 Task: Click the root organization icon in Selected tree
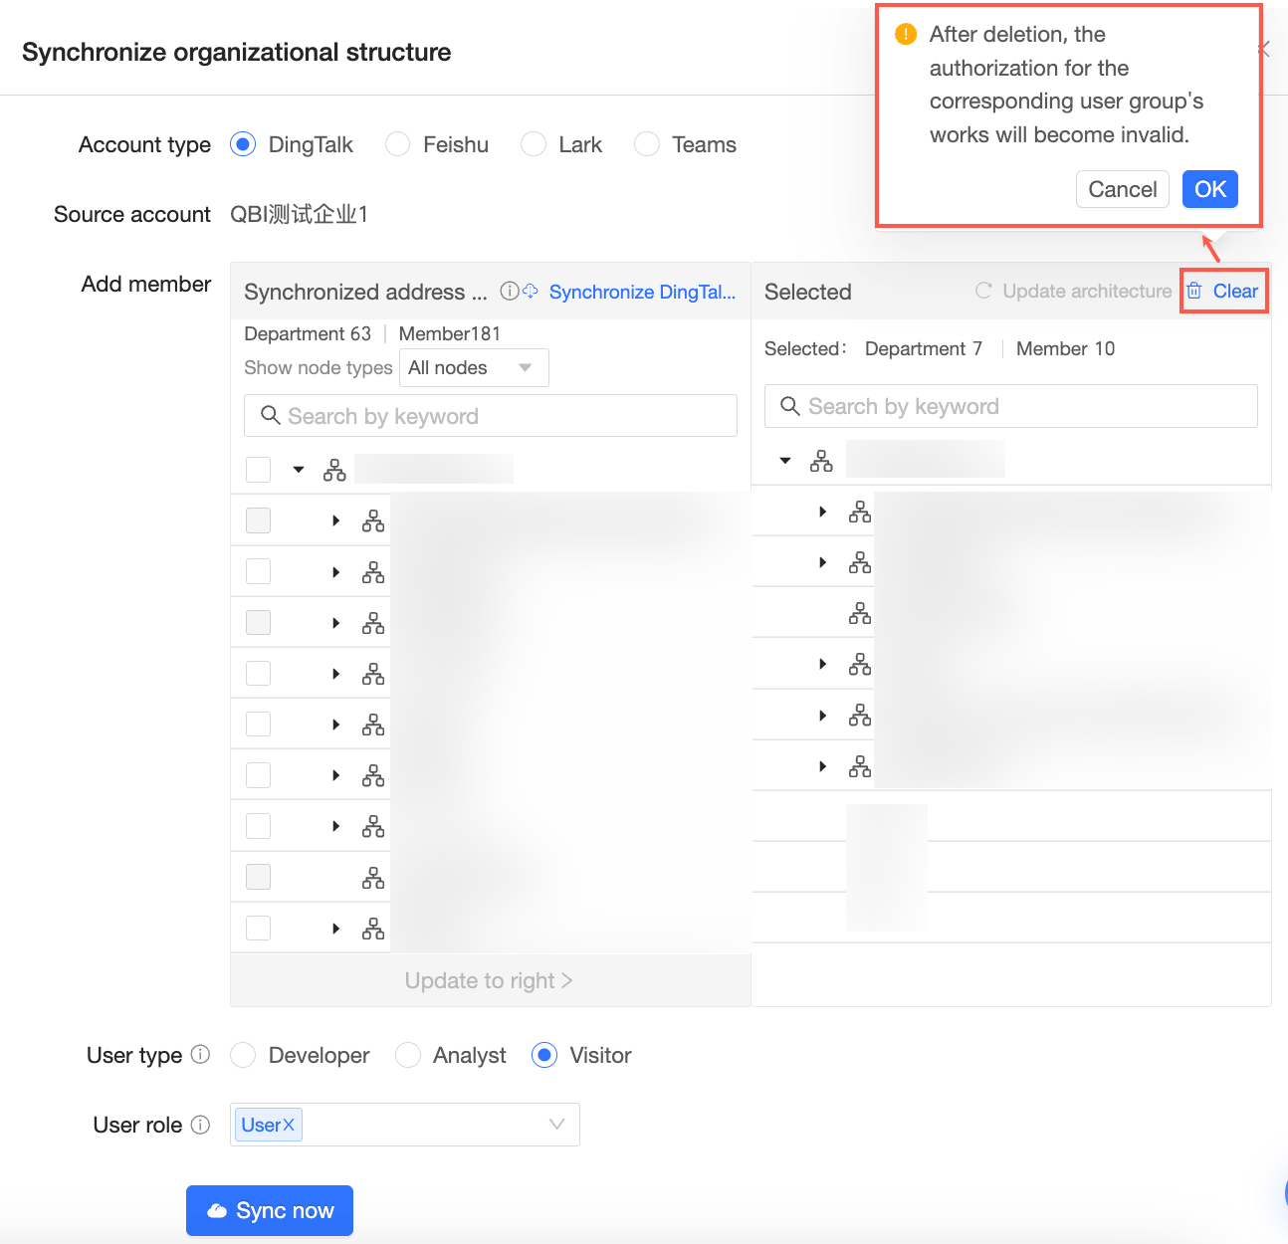point(821,461)
